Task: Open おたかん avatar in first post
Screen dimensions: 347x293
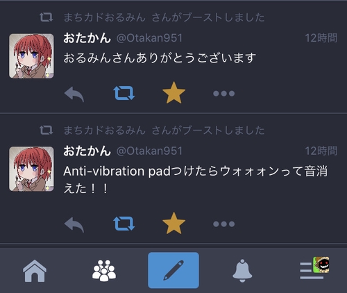Action: click(x=31, y=56)
